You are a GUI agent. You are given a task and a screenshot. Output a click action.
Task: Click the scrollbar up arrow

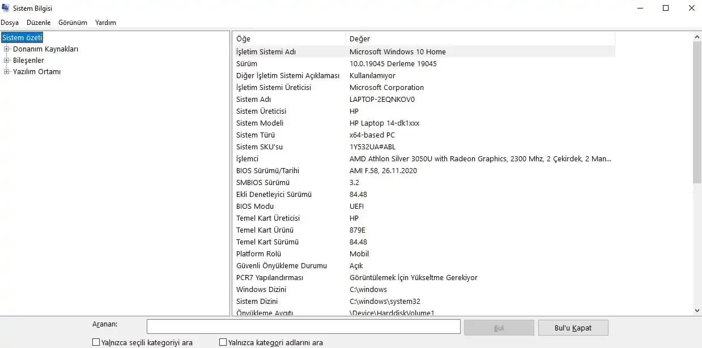tap(697, 37)
